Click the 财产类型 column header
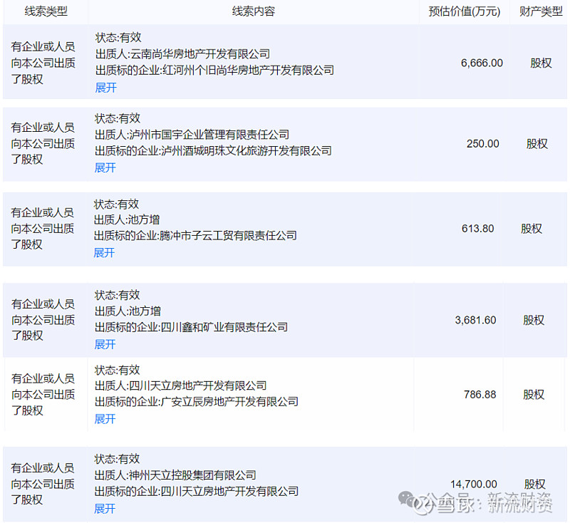 (541, 11)
